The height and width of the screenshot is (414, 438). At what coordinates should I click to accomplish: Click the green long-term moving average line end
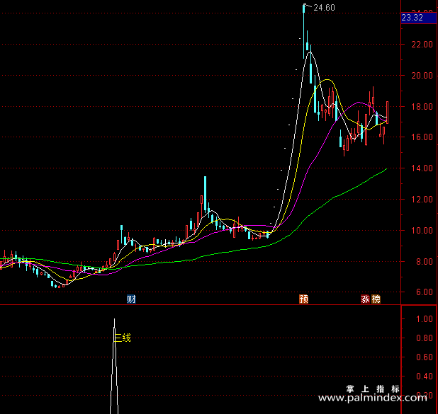pyautogui.click(x=386, y=168)
